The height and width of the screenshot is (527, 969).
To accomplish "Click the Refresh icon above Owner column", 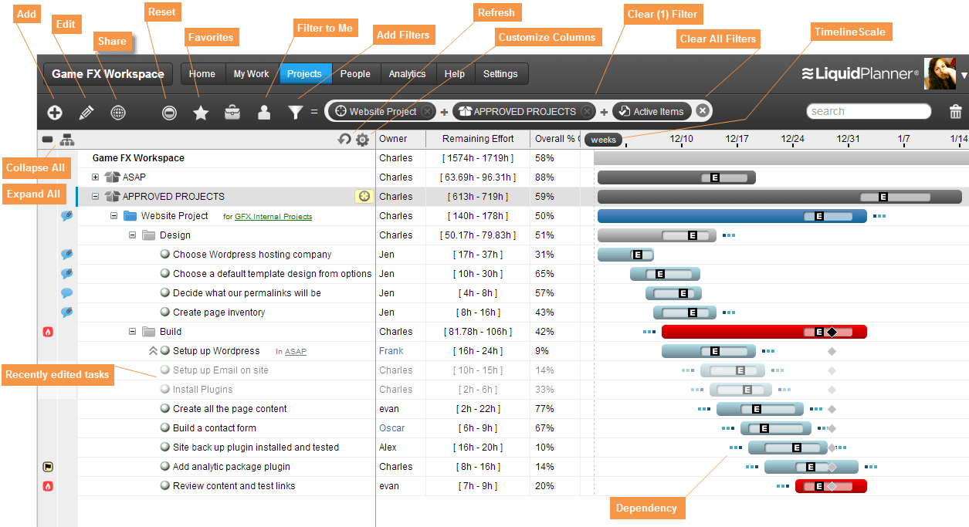I will 344,139.
